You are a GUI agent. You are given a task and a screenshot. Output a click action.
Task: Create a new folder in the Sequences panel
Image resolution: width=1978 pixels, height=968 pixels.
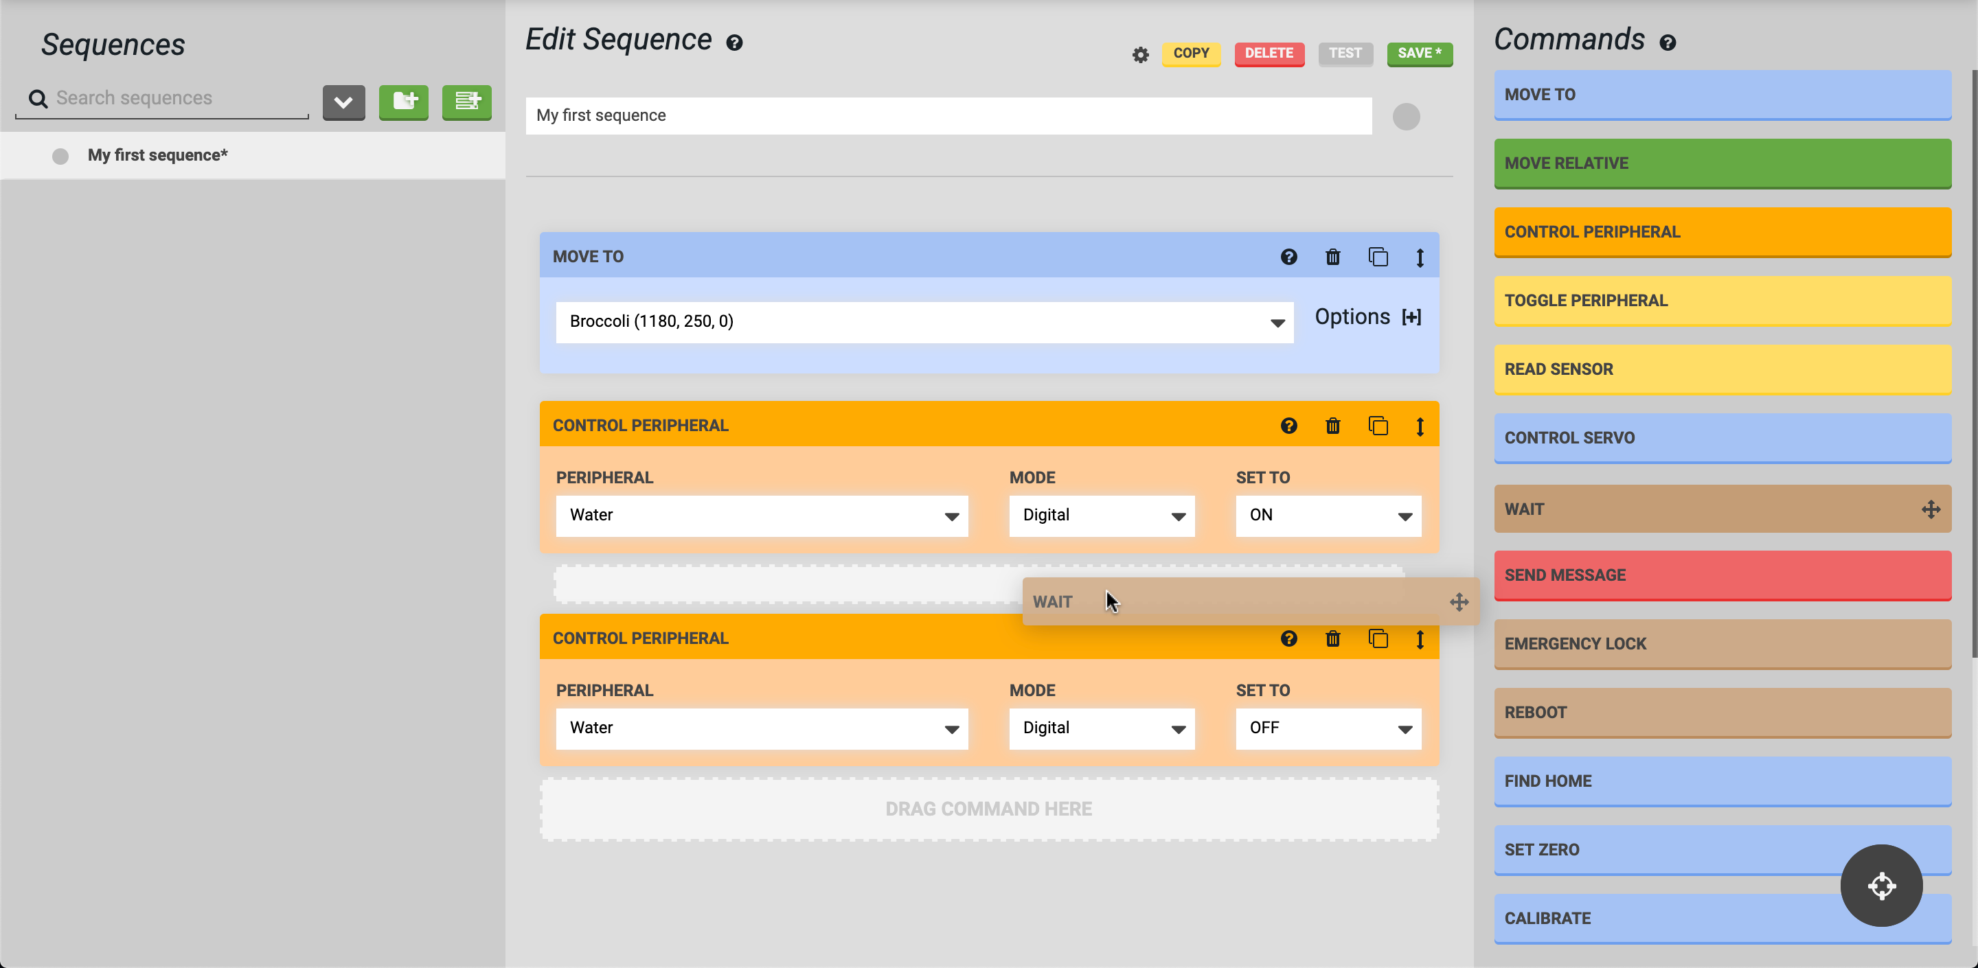pos(403,102)
